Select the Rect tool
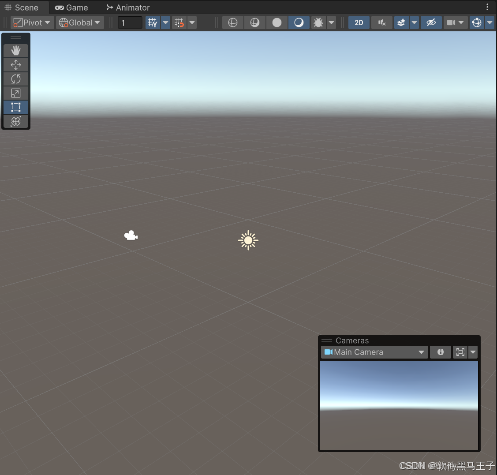 16,107
